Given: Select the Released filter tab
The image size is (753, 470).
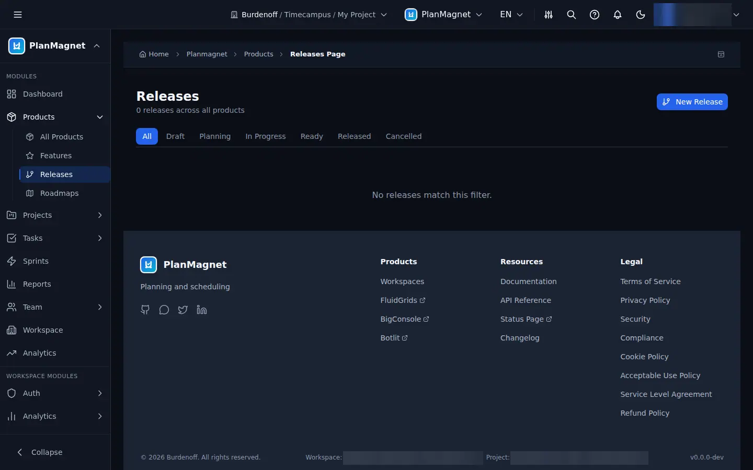Looking at the screenshot, I should [354, 136].
